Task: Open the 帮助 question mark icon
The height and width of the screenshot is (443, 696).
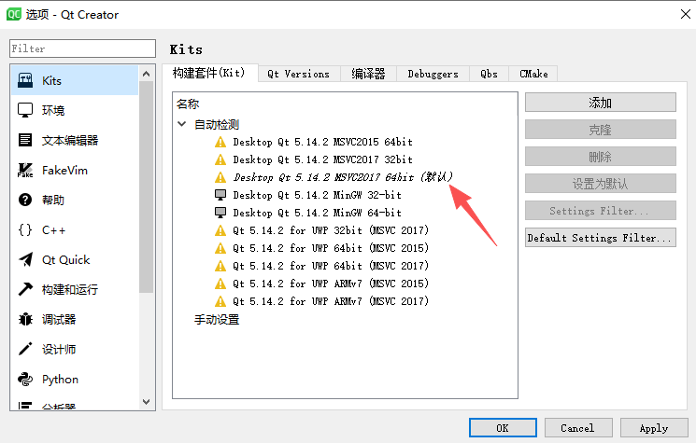Action: tap(25, 200)
